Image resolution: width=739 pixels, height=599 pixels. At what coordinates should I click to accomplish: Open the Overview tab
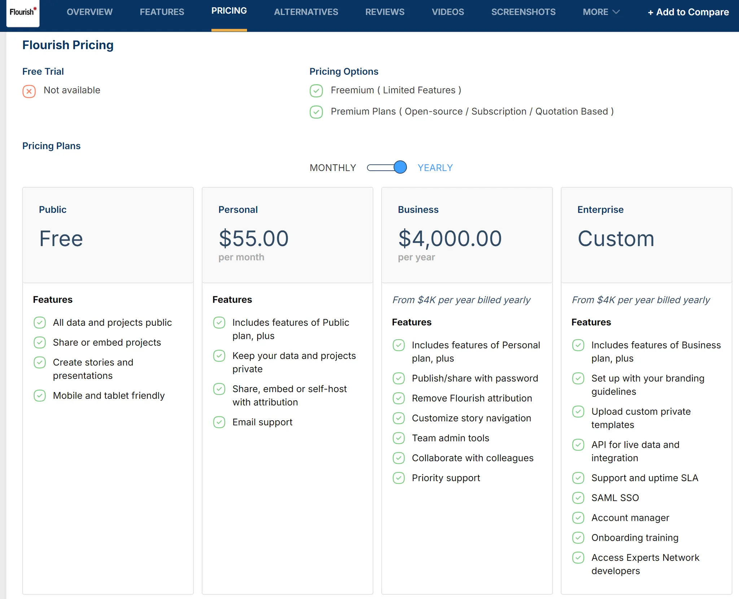coord(89,12)
